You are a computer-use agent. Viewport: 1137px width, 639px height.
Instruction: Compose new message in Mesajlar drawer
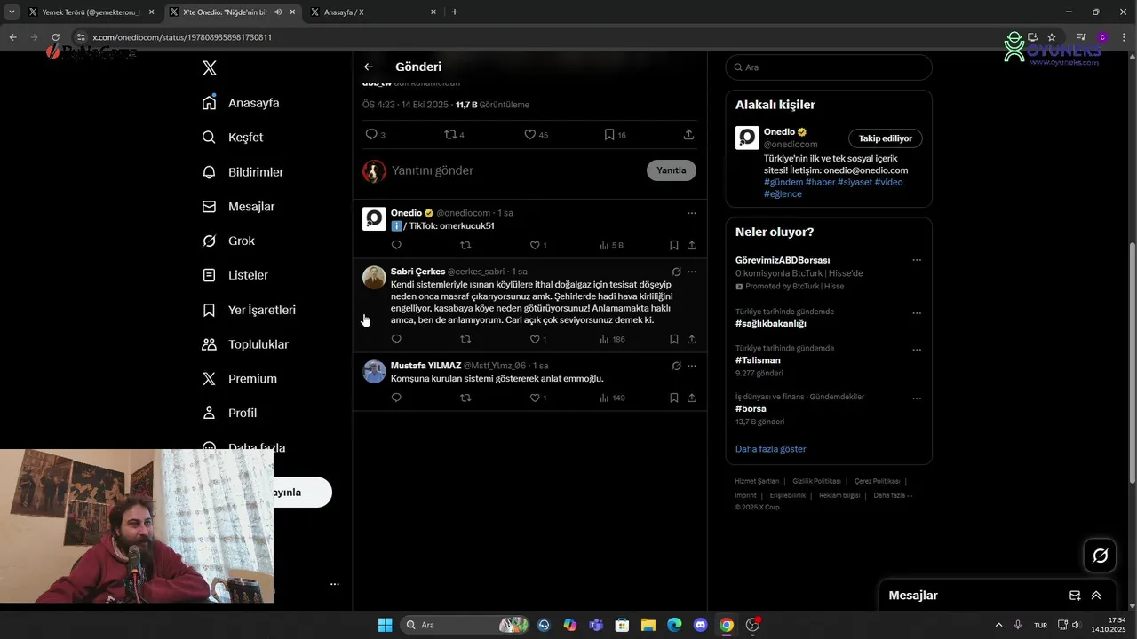(x=1075, y=596)
